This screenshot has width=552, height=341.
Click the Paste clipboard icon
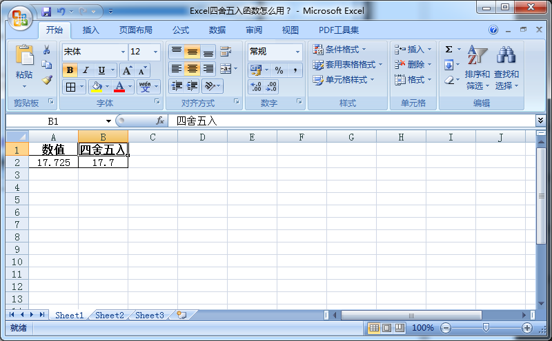pos(24,56)
